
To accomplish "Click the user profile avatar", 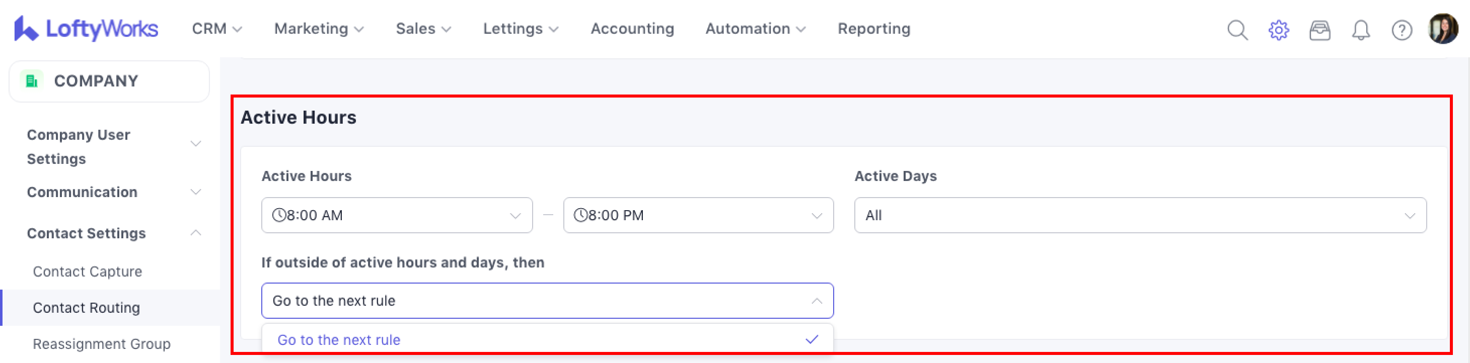I will (x=1443, y=29).
